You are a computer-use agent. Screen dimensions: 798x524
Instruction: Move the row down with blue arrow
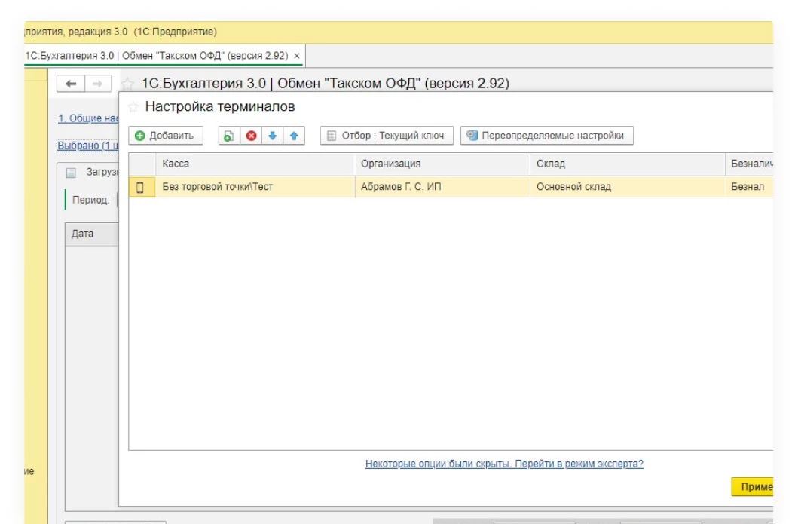(x=273, y=136)
